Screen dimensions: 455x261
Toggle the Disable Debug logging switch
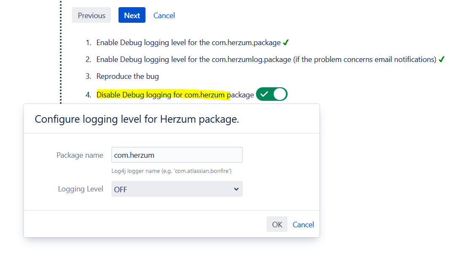coord(272,94)
